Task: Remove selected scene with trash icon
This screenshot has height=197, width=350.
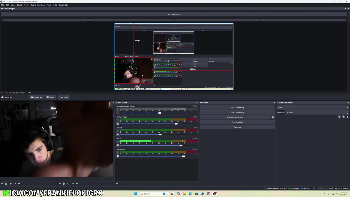Action: pyautogui.click(x=6, y=184)
